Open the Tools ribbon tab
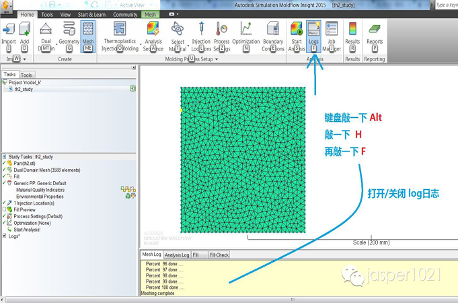The width and height of the screenshot is (458, 303). point(47,15)
